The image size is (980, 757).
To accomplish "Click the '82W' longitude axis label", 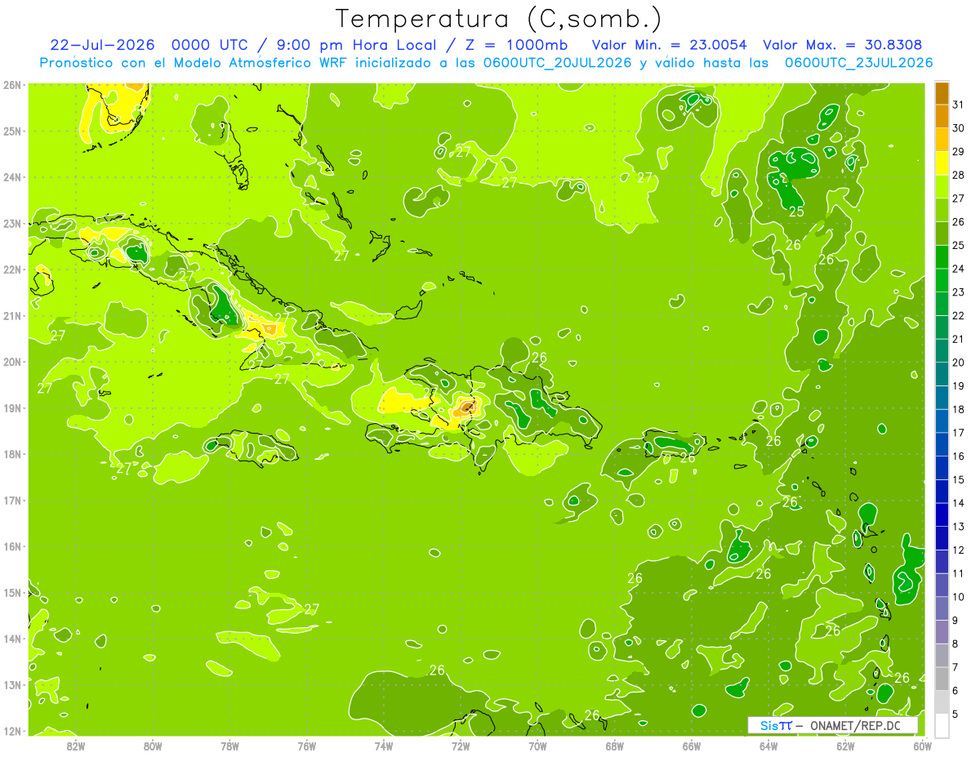I will pyautogui.click(x=76, y=746).
